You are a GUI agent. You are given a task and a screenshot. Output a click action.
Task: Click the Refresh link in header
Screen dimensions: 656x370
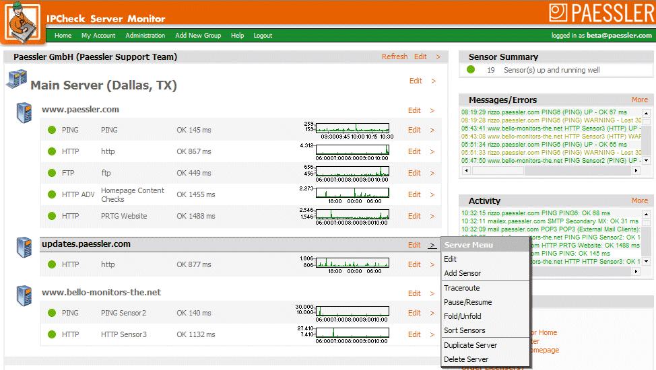pyautogui.click(x=395, y=57)
